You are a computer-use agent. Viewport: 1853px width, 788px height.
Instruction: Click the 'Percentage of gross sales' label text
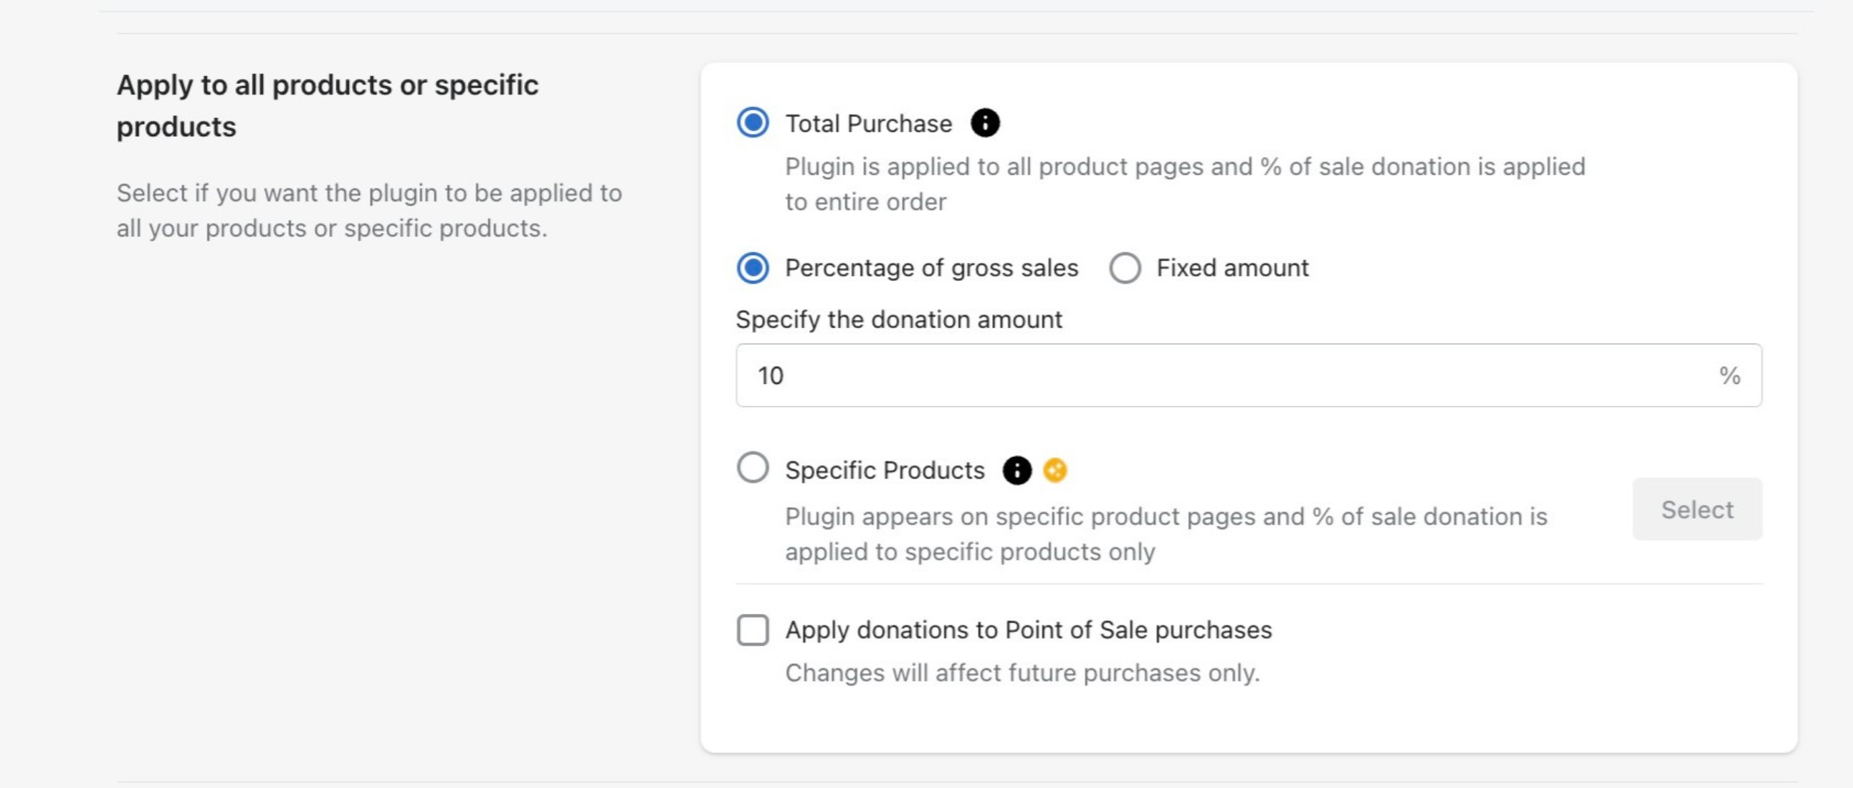coord(931,268)
